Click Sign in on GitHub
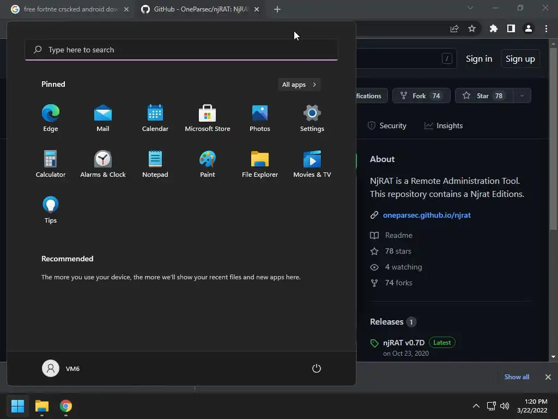Screen dimensions: 558x419 (479, 59)
